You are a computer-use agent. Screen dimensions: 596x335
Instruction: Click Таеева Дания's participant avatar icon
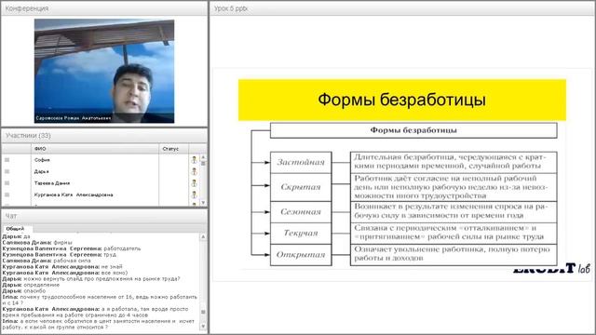195,183
